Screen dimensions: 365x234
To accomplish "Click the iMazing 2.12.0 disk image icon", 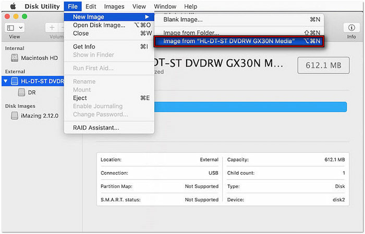I will pos(14,115).
